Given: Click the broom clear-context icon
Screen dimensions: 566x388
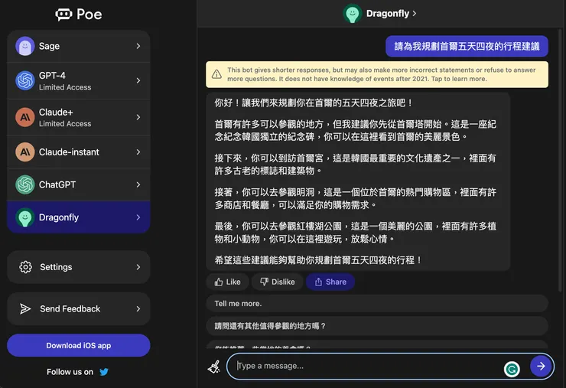Looking at the screenshot, I should point(214,367).
